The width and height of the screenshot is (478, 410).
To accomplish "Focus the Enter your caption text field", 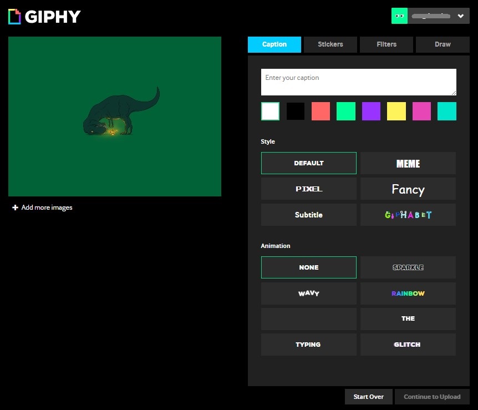I will click(x=358, y=82).
